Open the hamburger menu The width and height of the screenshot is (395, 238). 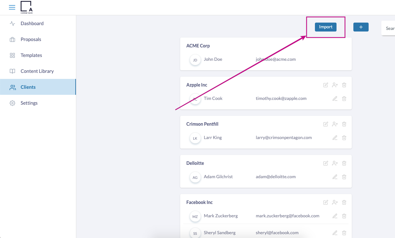pos(12,7)
